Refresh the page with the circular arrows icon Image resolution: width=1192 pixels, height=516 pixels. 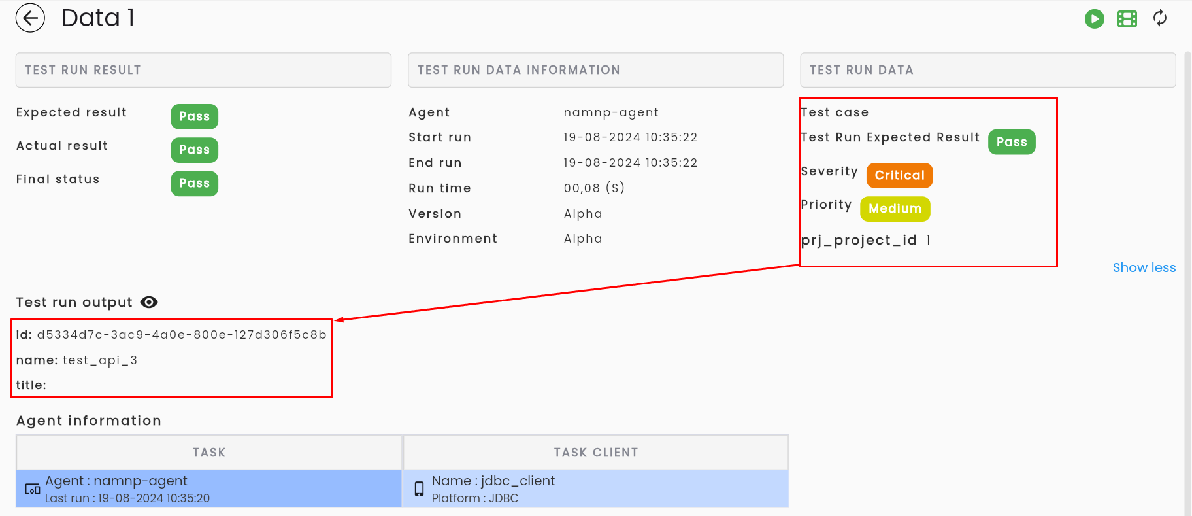(x=1160, y=18)
